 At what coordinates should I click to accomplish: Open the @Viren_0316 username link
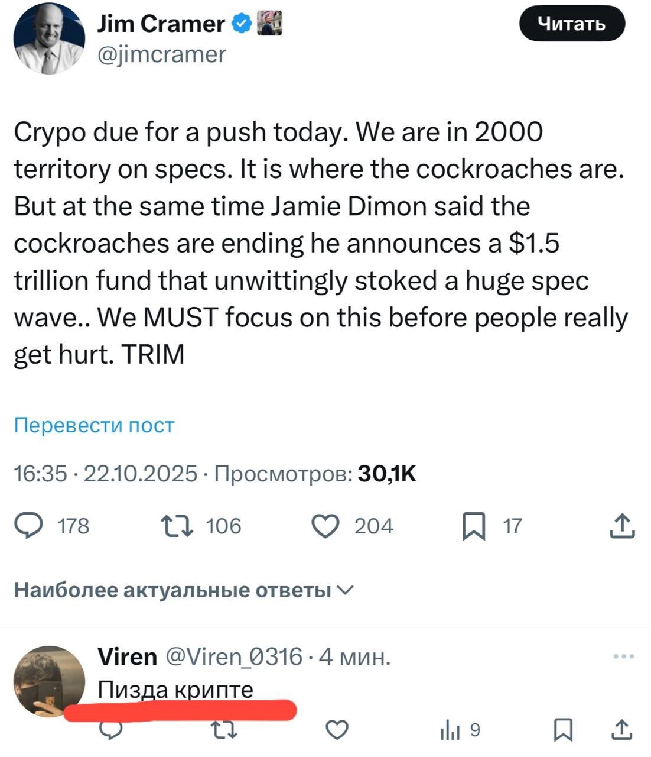pos(233,656)
